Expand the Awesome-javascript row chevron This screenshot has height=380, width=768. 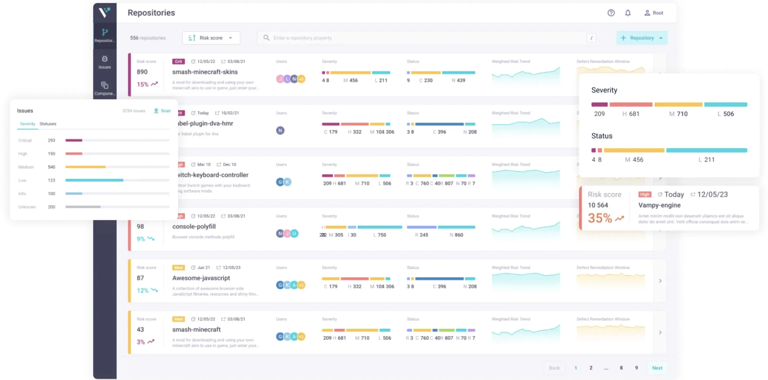[x=660, y=281]
